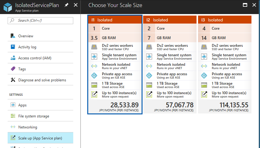Image resolution: width=260 pixels, height=148 pixels.
Task: Click the I3 Network isolated icon
Action: (204, 66)
